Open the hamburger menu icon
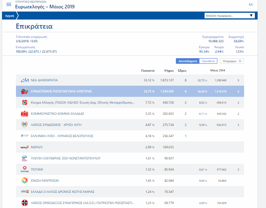The width and height of the screenshot is (266, 208). (x=9, y=5)
